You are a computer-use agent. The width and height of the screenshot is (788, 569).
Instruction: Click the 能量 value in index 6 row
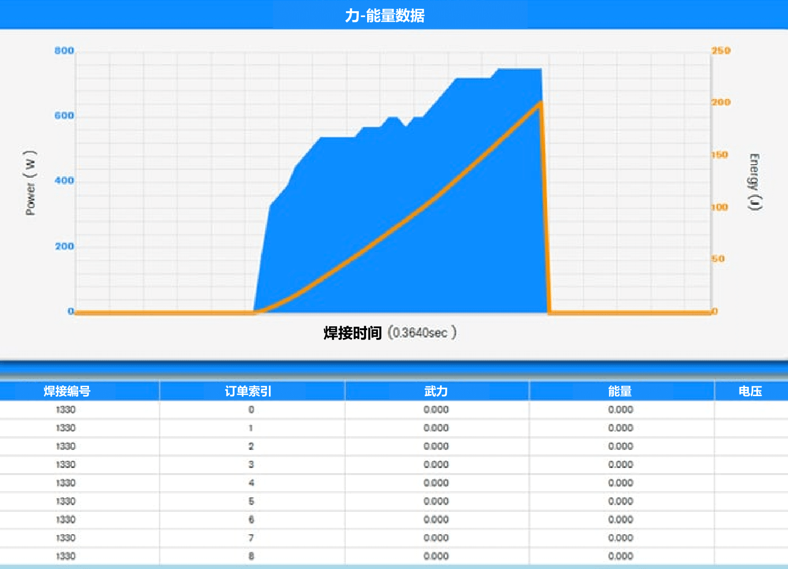pyautogui.click(x=620, y=520)
